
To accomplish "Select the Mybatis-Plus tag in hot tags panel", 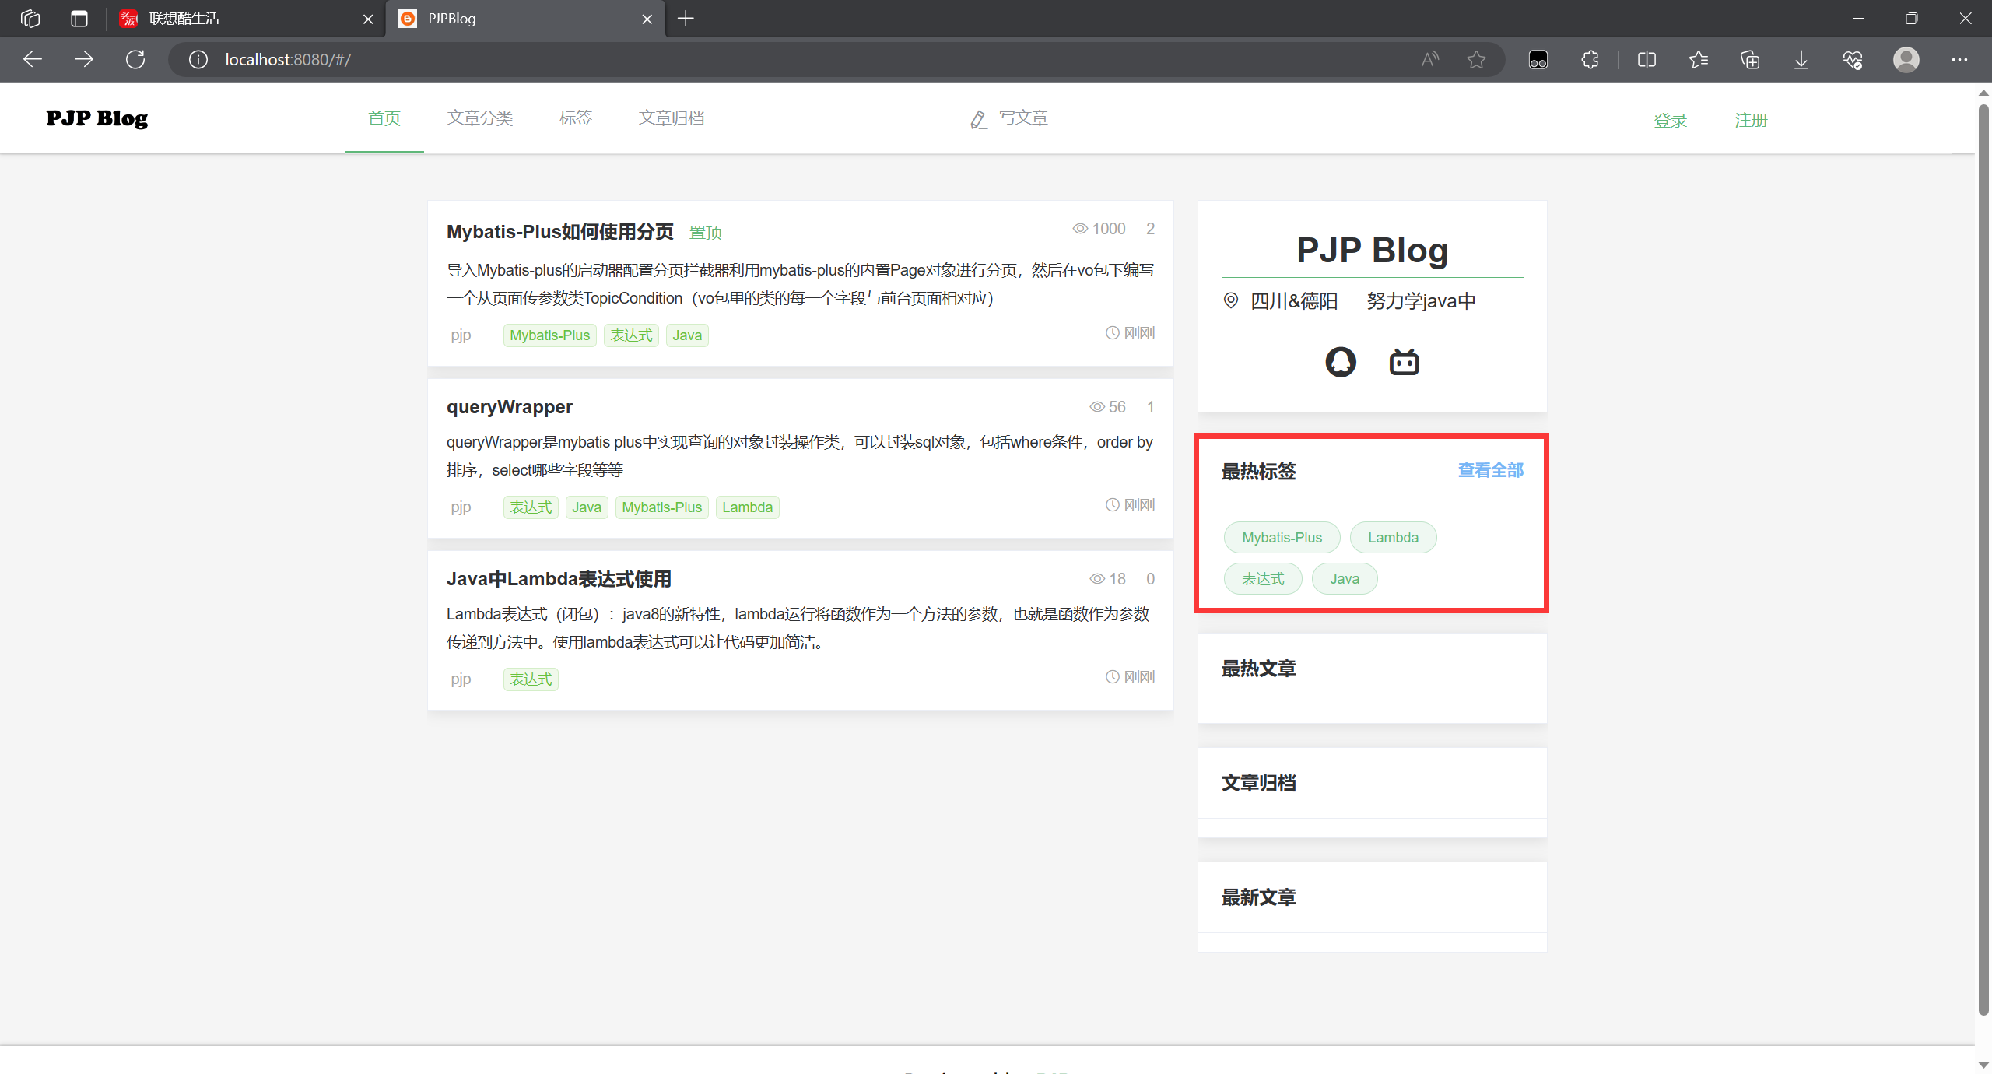I will [1282, 537].
